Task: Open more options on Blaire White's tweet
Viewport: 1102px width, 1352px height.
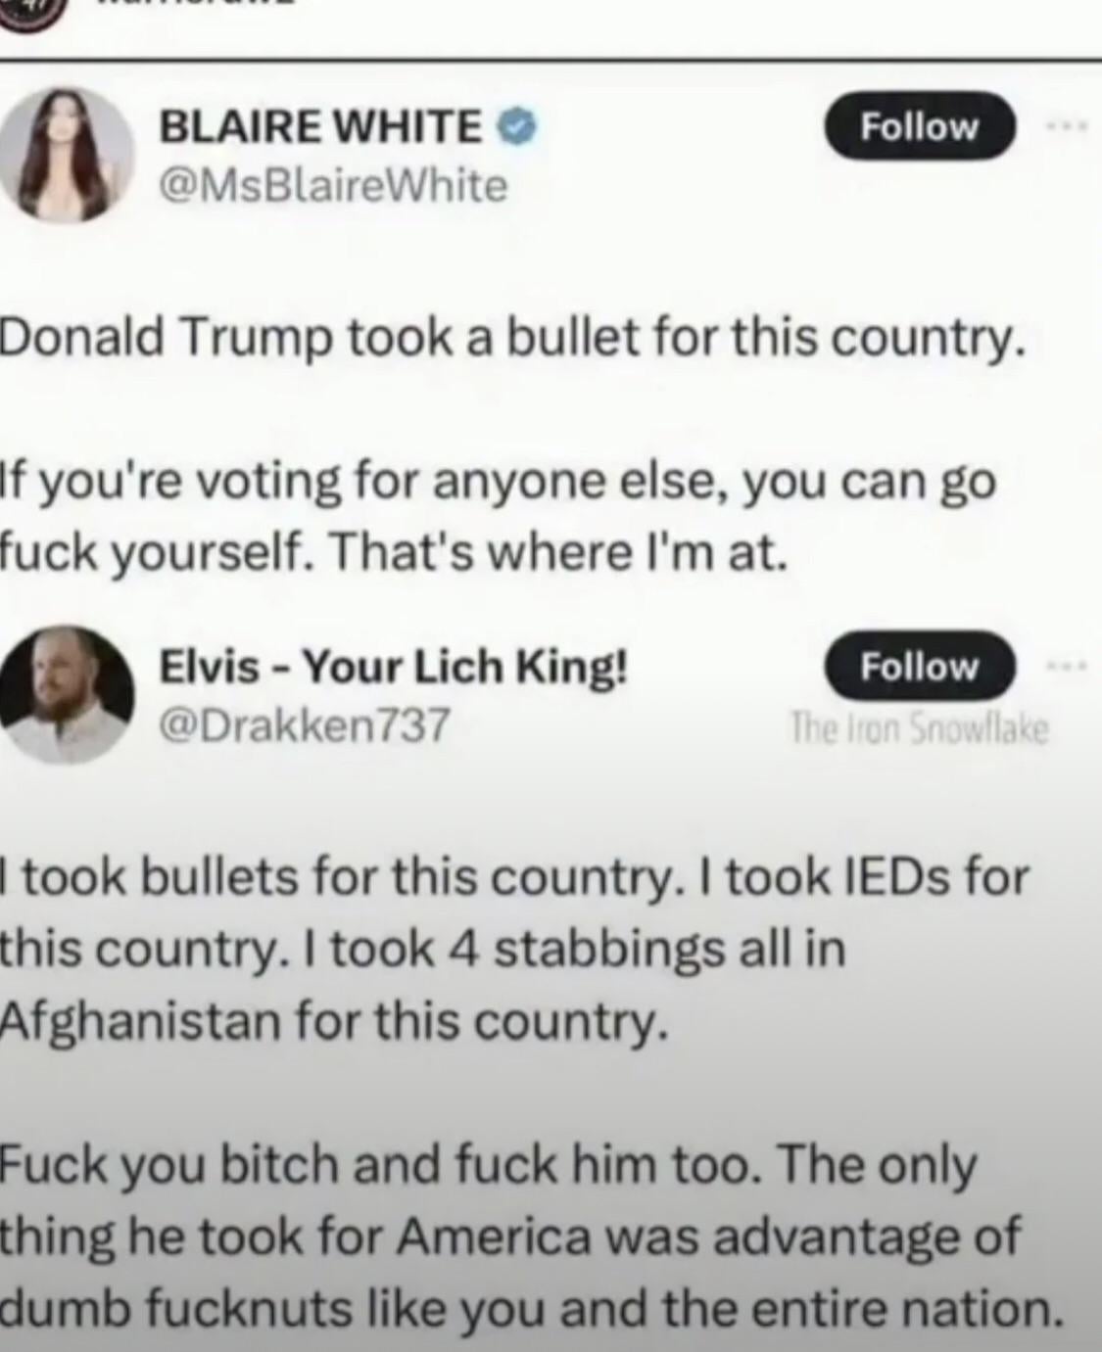Action: pos(1068,126)
